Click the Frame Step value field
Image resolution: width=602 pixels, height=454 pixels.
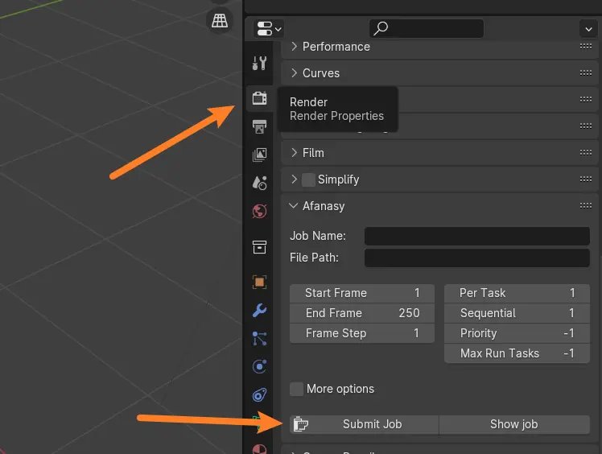point(362,333)
